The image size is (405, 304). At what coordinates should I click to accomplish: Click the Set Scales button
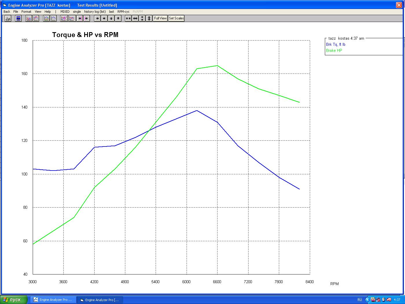176,18
